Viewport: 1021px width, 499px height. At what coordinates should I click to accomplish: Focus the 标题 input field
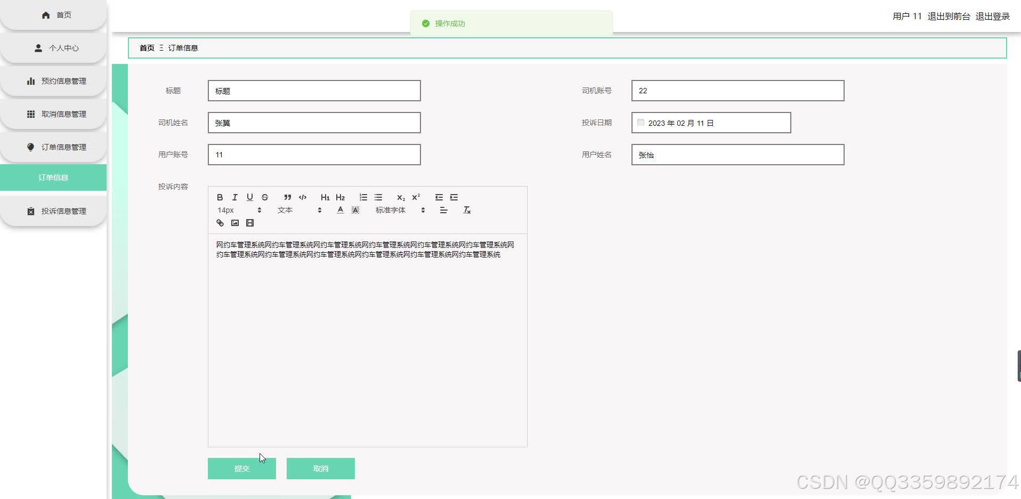click(x=314, y=91)
